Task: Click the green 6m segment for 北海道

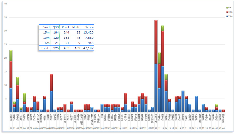Action: [x=11, y=55]
